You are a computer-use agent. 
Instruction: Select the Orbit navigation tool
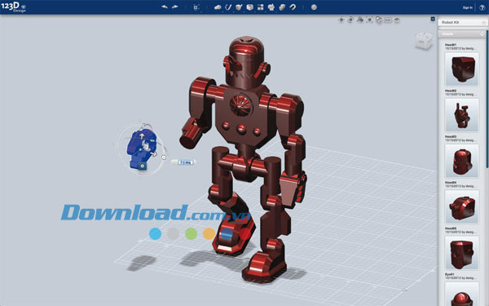[x=350, y=20]
